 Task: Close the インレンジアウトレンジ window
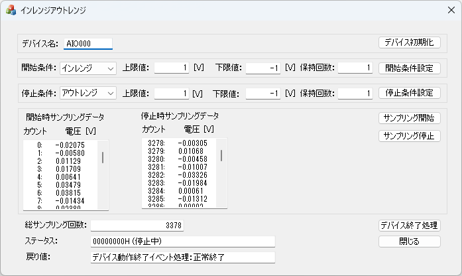pyautogui.click(x=447, y=11)
